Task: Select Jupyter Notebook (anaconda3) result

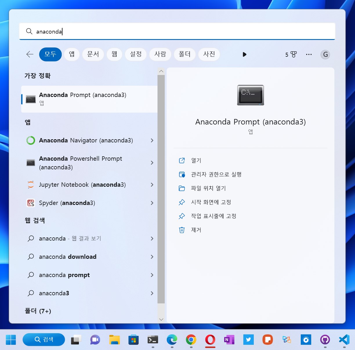Action: click(x=89, y=185)
